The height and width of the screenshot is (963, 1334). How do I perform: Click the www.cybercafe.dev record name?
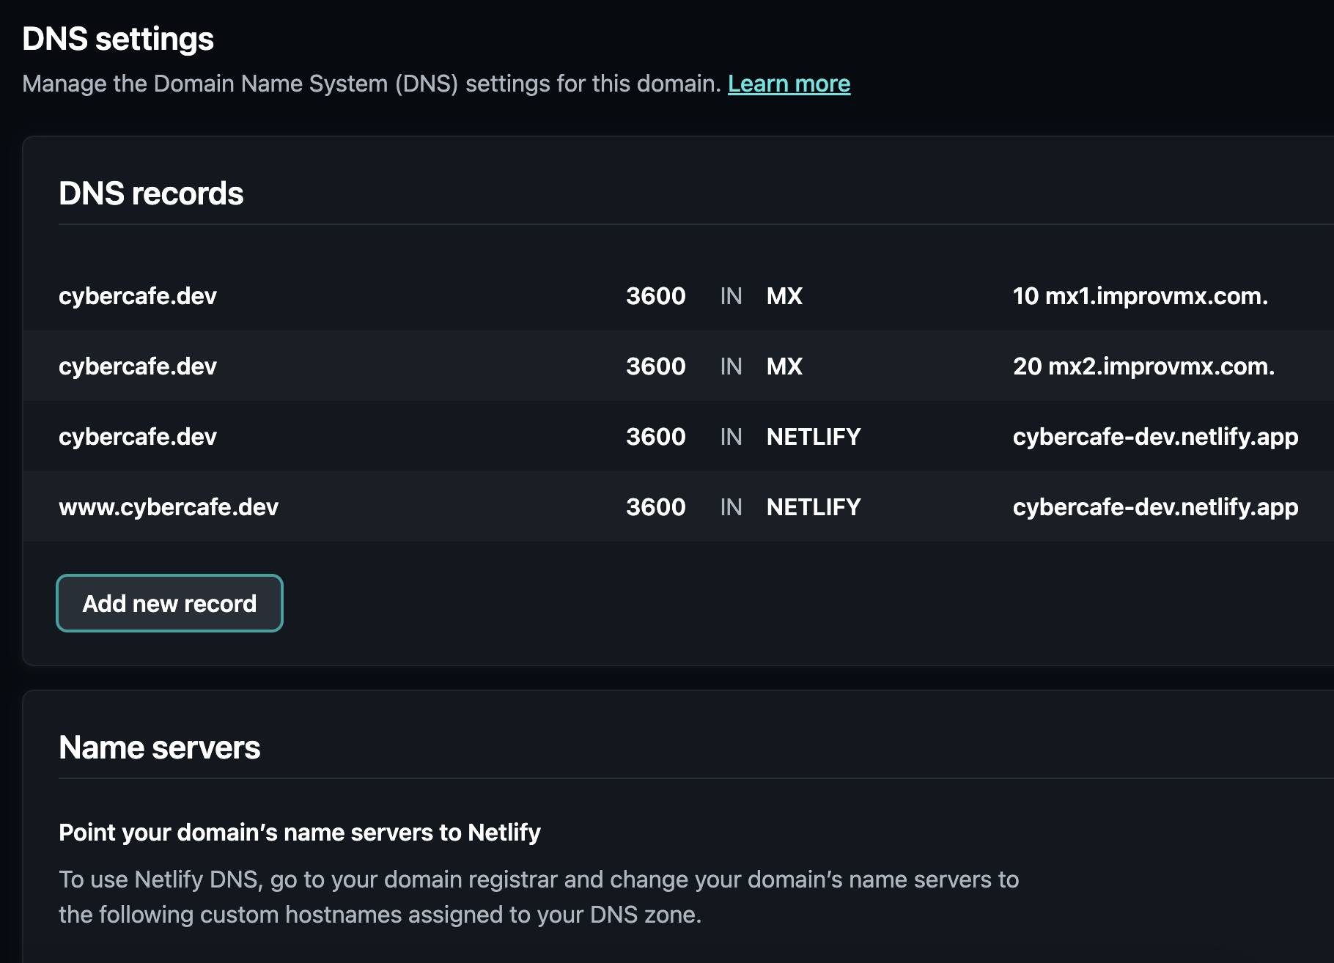point(169,507)
